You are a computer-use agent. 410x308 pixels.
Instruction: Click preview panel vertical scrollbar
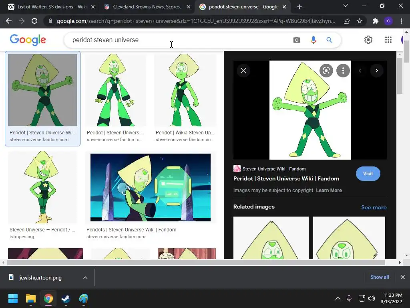pos(400,76)
